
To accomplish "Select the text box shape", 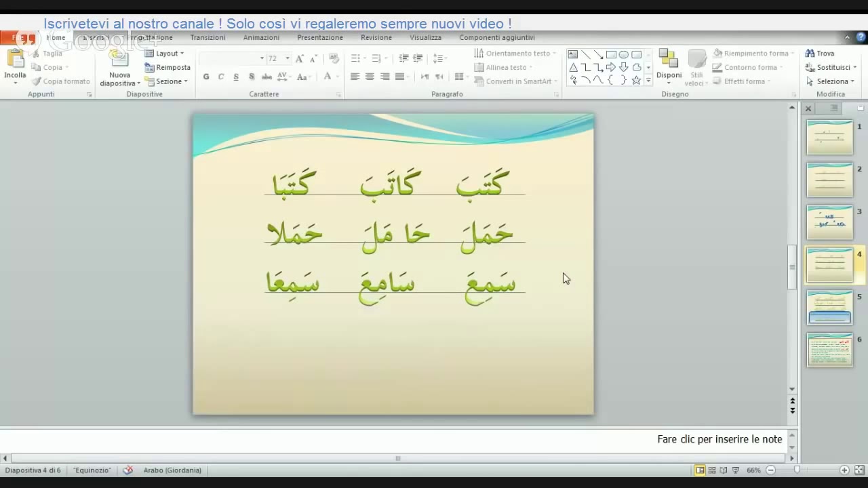I will tap(573, 54).
